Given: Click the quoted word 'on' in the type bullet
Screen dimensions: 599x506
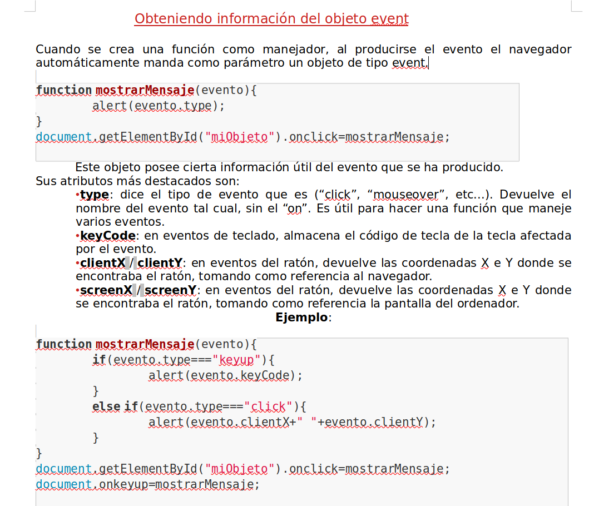Looking at the screenshot, I should click(x=294, y=209).
